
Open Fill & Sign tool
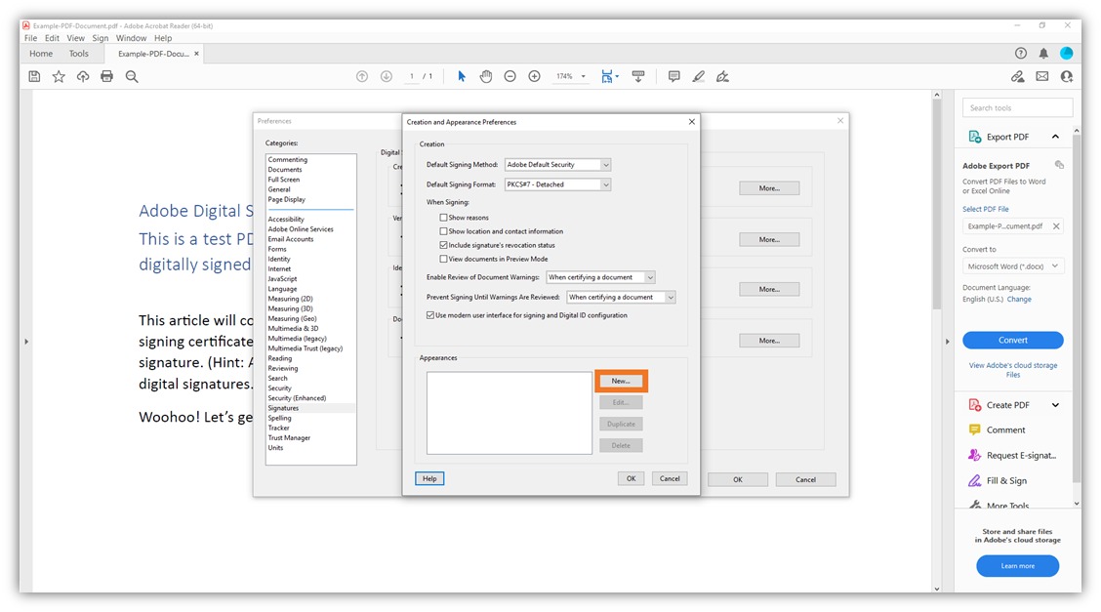tap(1007, 481)
